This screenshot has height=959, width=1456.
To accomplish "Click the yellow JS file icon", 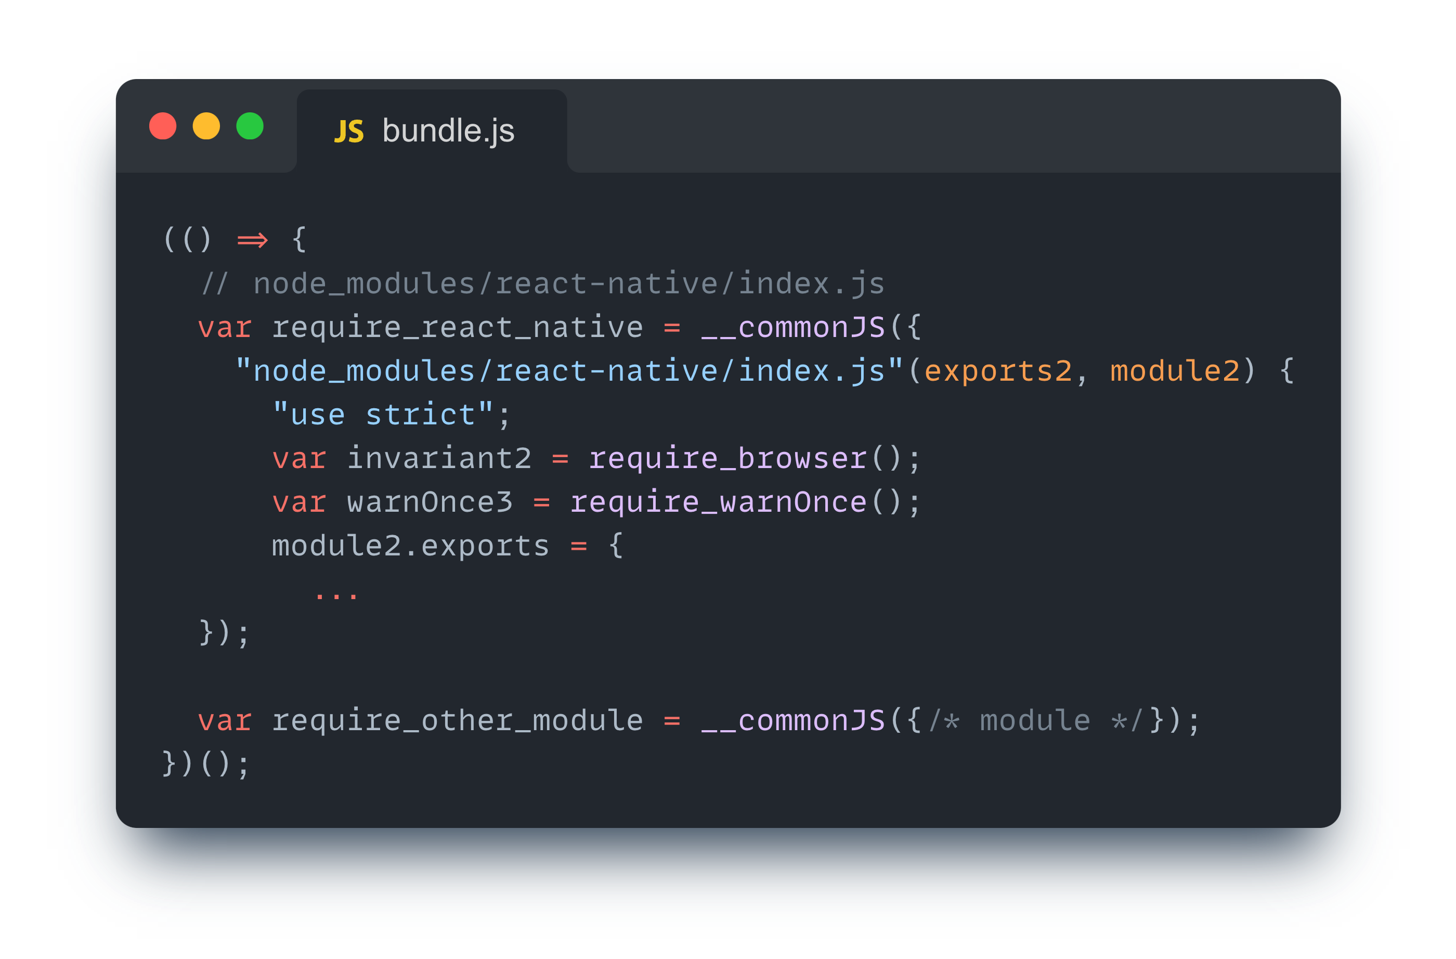I will click(x=349, y=132).
